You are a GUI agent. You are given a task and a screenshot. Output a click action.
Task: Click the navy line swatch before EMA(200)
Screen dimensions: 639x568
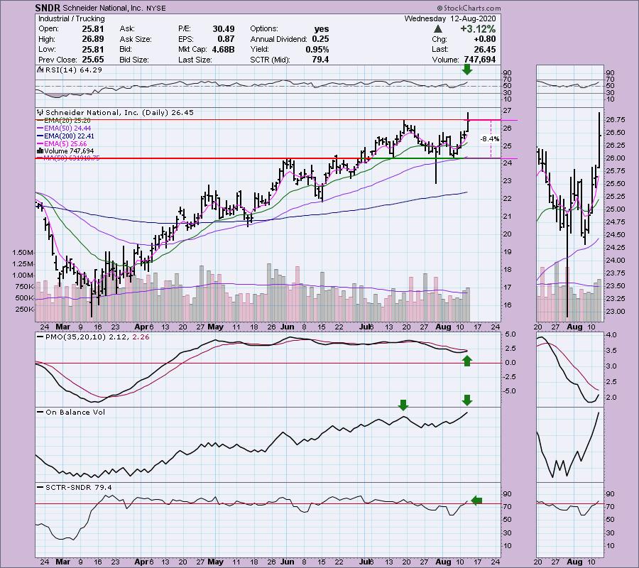pyautogui.click(x=40, y=136)
